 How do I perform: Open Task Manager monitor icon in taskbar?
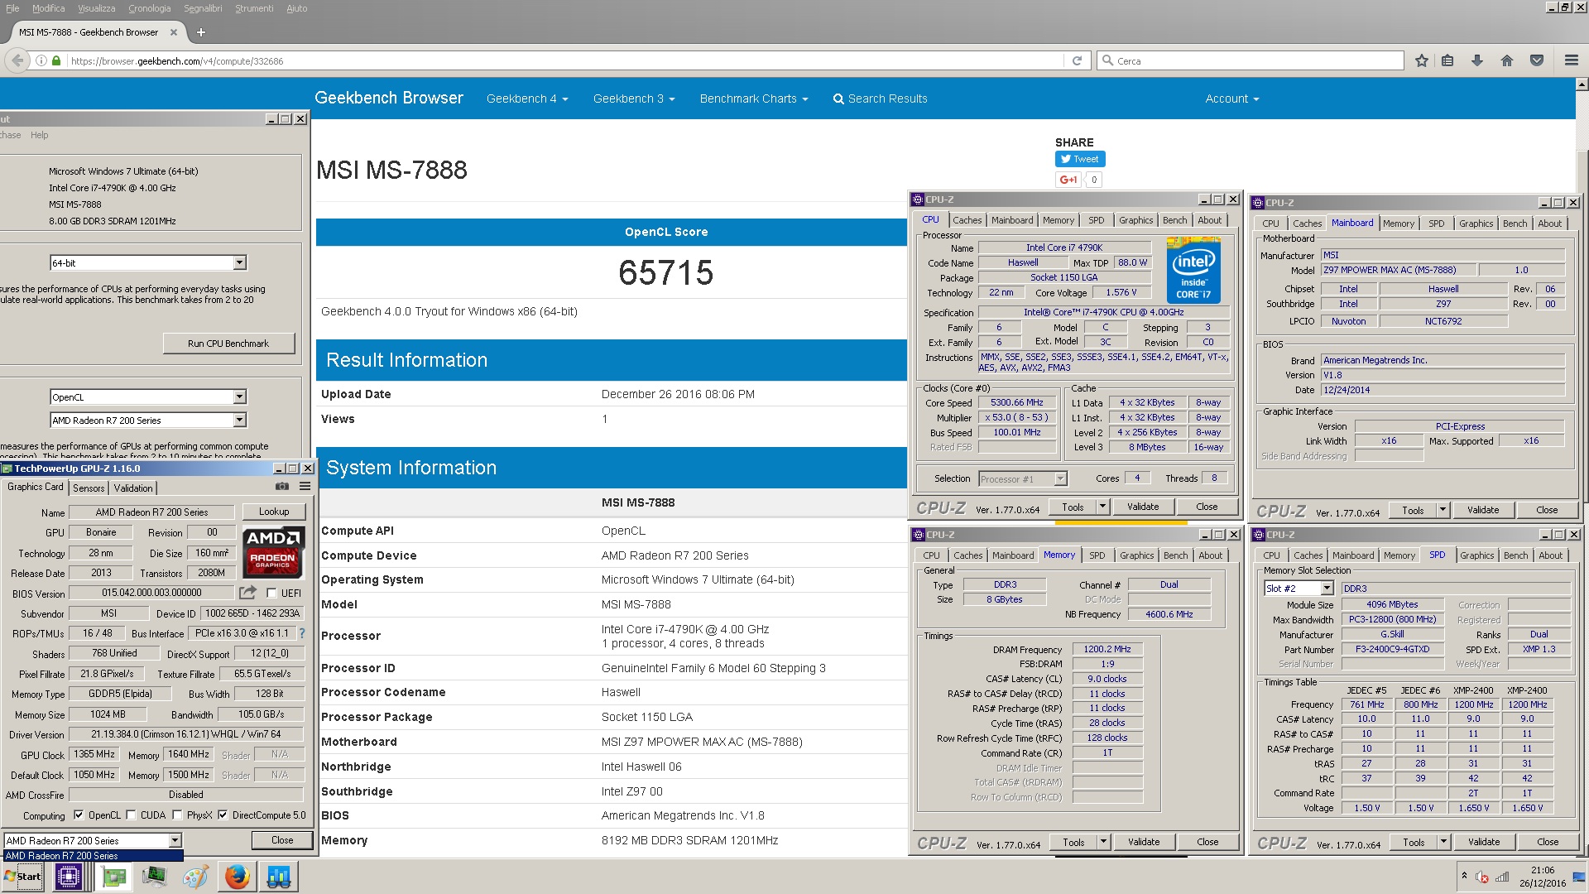pos(154,877)
